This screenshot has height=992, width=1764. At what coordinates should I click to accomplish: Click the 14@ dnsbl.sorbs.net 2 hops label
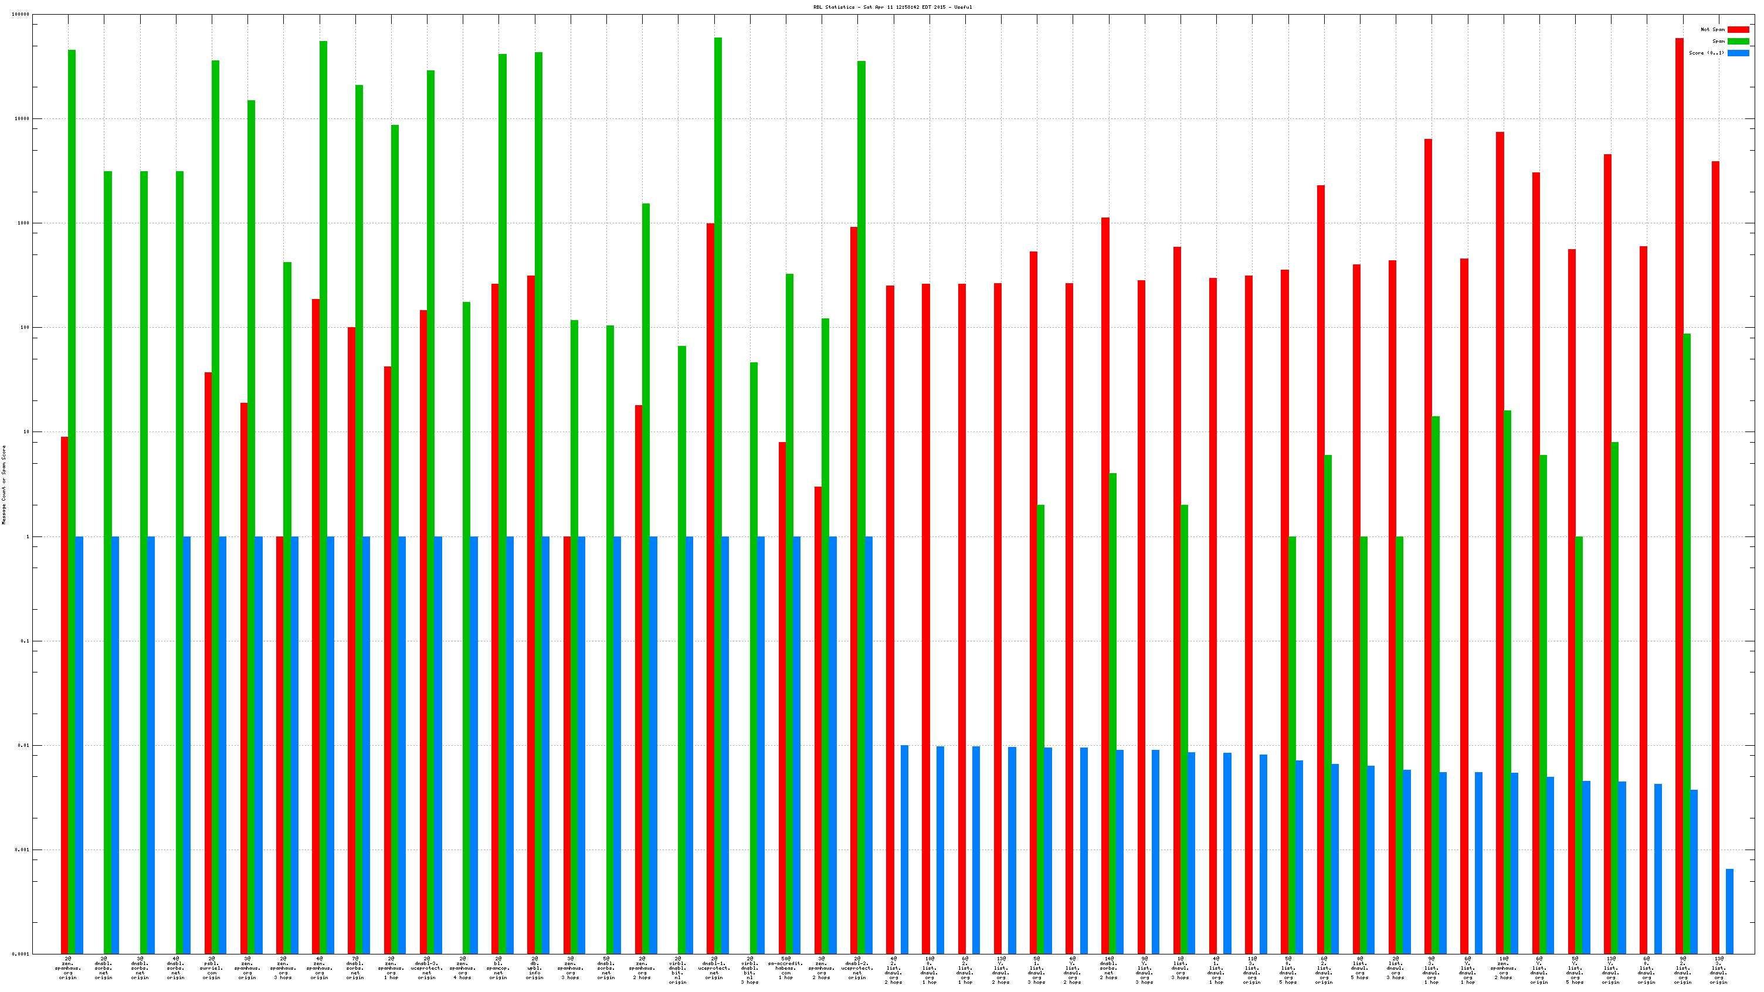[x=1109, y=968]
